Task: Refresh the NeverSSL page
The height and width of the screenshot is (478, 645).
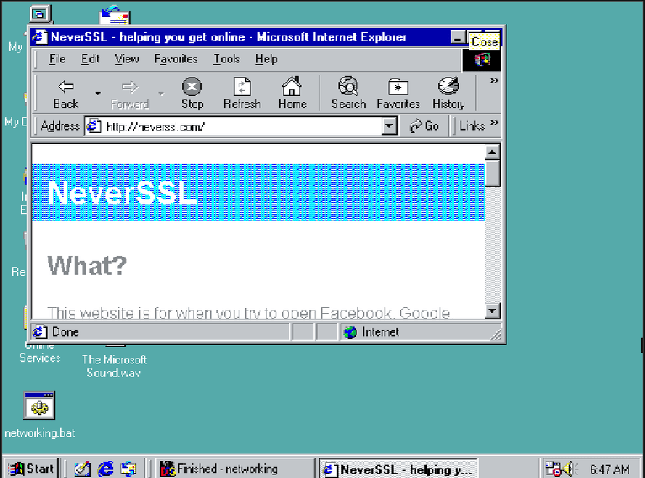Action: point(242,94)
